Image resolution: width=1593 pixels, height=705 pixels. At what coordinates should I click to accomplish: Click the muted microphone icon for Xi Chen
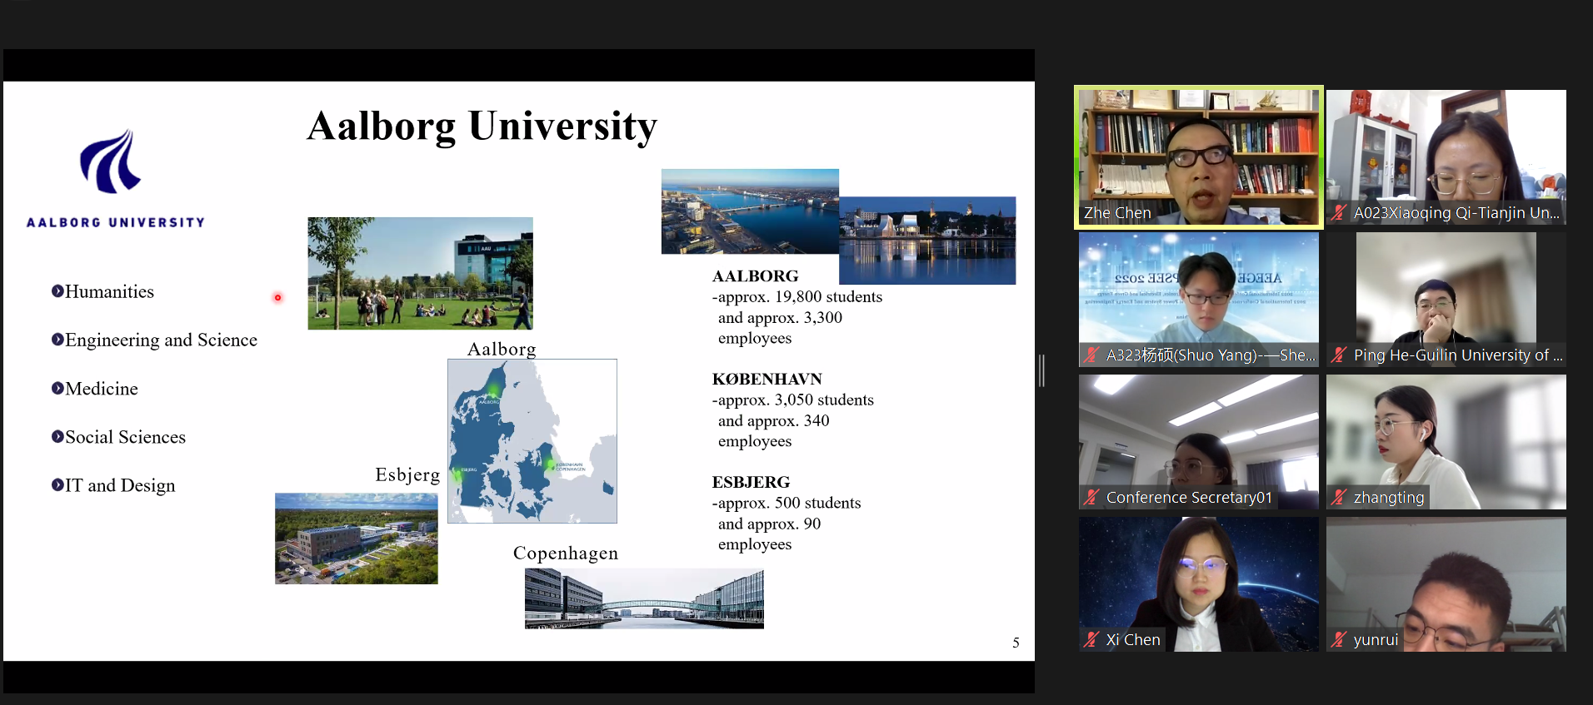point(1091,640)
